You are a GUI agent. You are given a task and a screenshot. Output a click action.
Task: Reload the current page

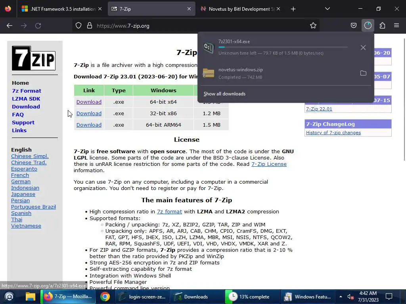(38, 26)
